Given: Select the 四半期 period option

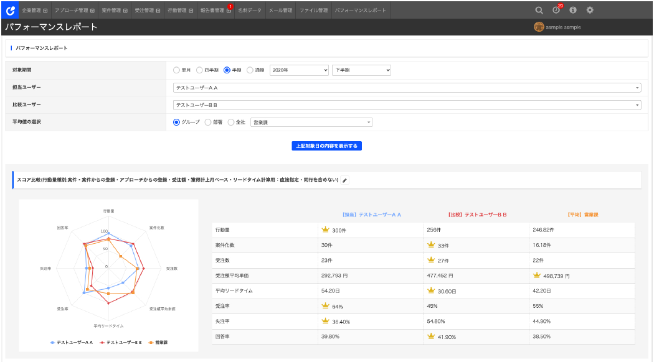Looking at the screenshot, I should point(199,70).
